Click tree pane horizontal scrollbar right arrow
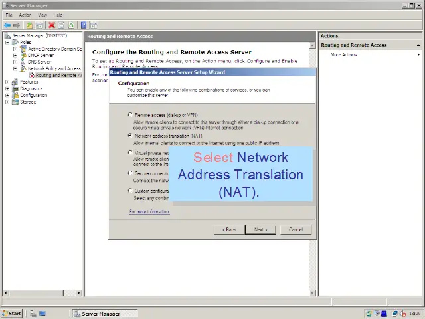 (x=79, y=293)
